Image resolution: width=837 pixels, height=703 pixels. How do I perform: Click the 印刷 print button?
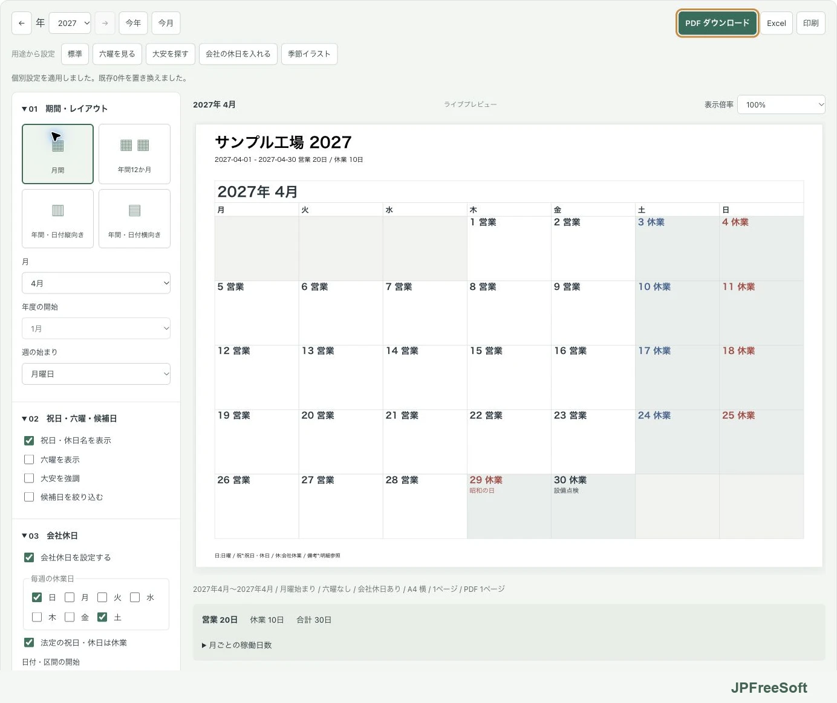(811, 23)
